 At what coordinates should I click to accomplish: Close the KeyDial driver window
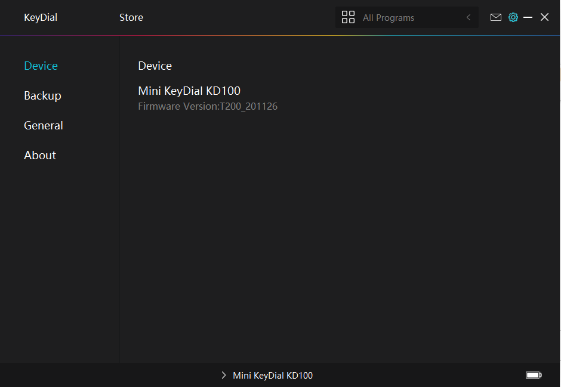click(544, 17)
